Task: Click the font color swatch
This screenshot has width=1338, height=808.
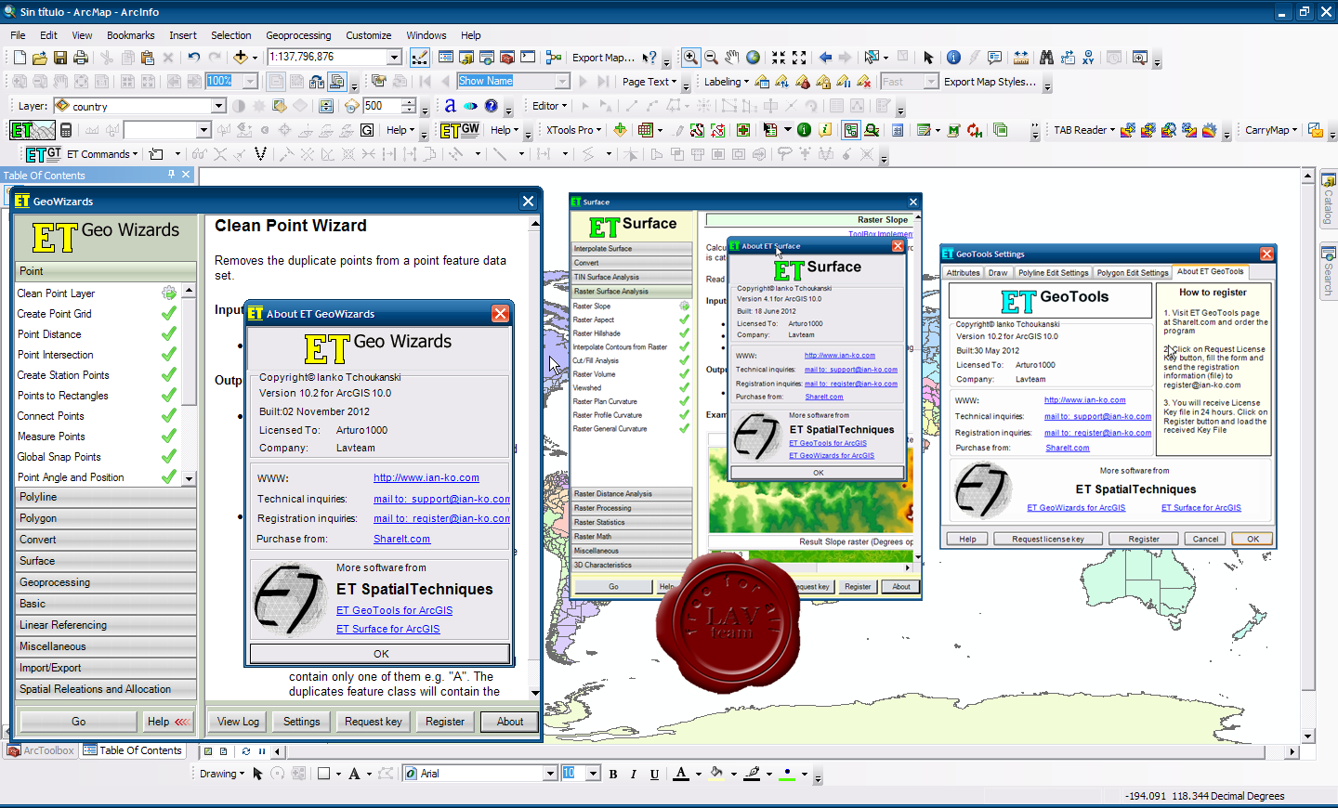Action: (681, 774)
